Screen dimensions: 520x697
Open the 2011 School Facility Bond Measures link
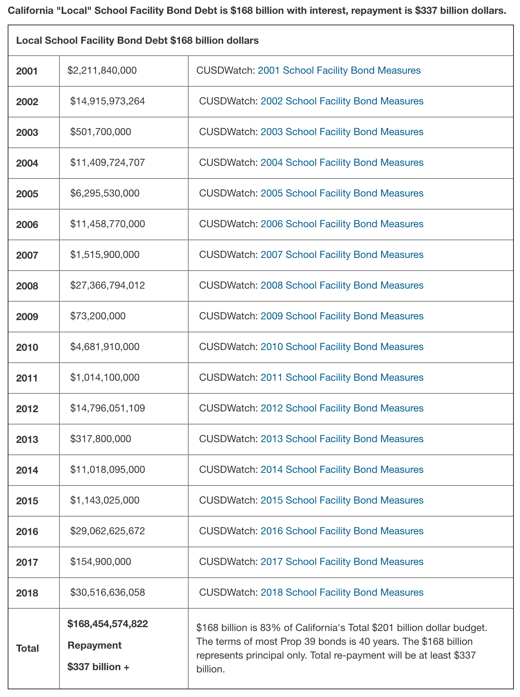342,378
